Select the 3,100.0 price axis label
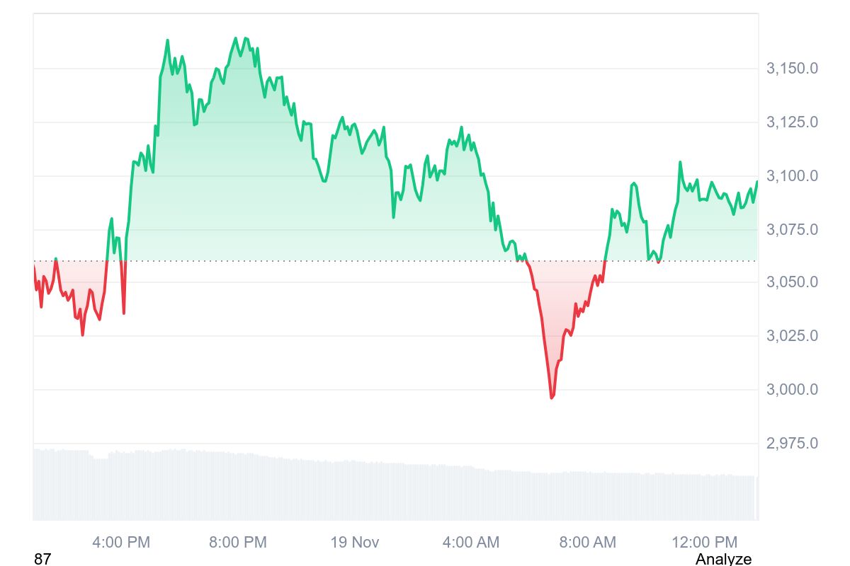850x566 pixels. click(792, 176)
